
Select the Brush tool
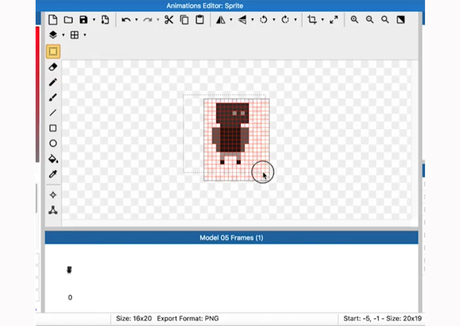[x=53, y=98]
